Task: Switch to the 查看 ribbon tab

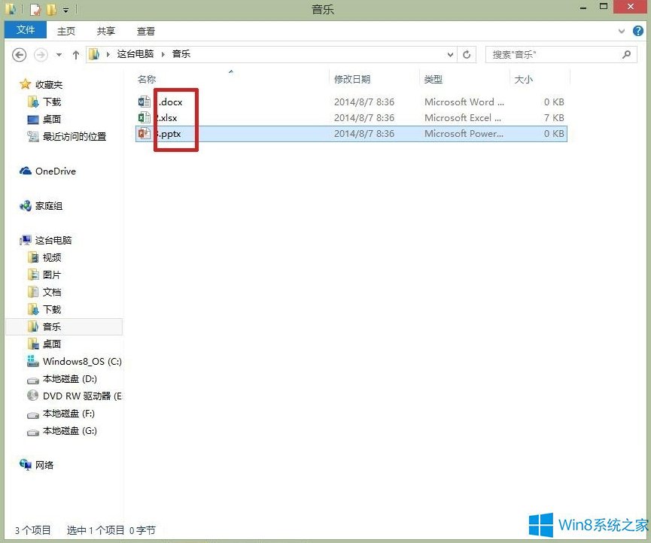Action: (145, 31)
